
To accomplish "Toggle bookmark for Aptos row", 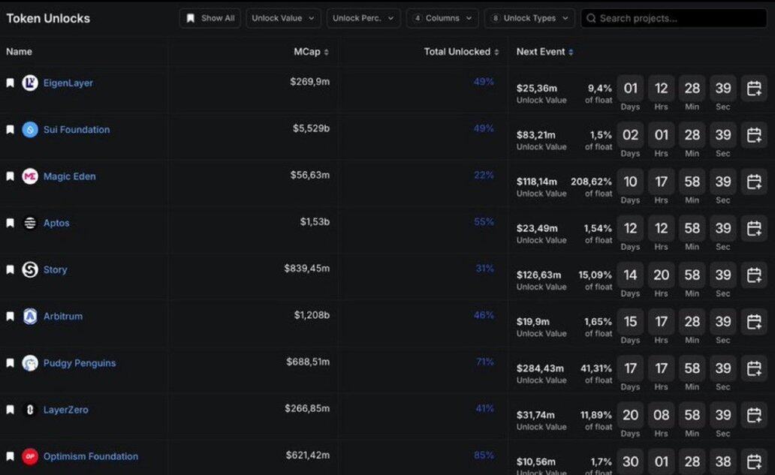I will tap(11, 224).
